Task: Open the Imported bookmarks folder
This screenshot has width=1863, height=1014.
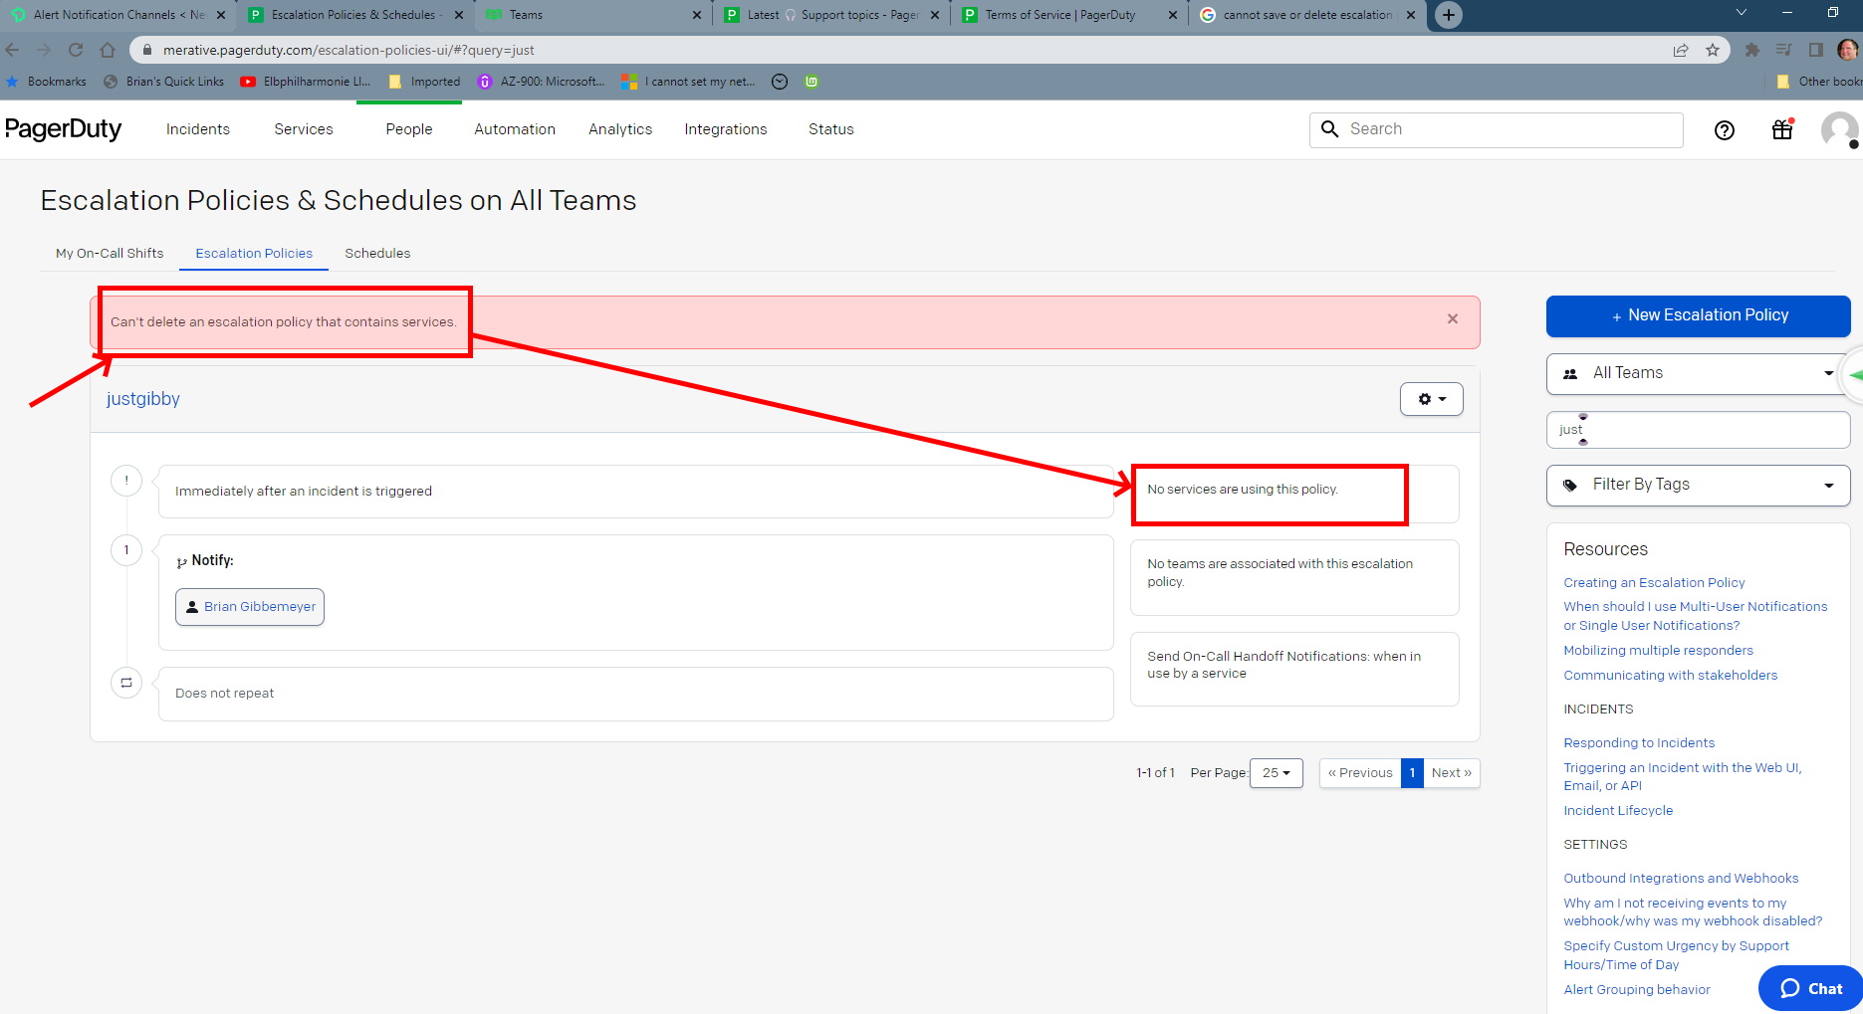Action: (x=425, y=82)
